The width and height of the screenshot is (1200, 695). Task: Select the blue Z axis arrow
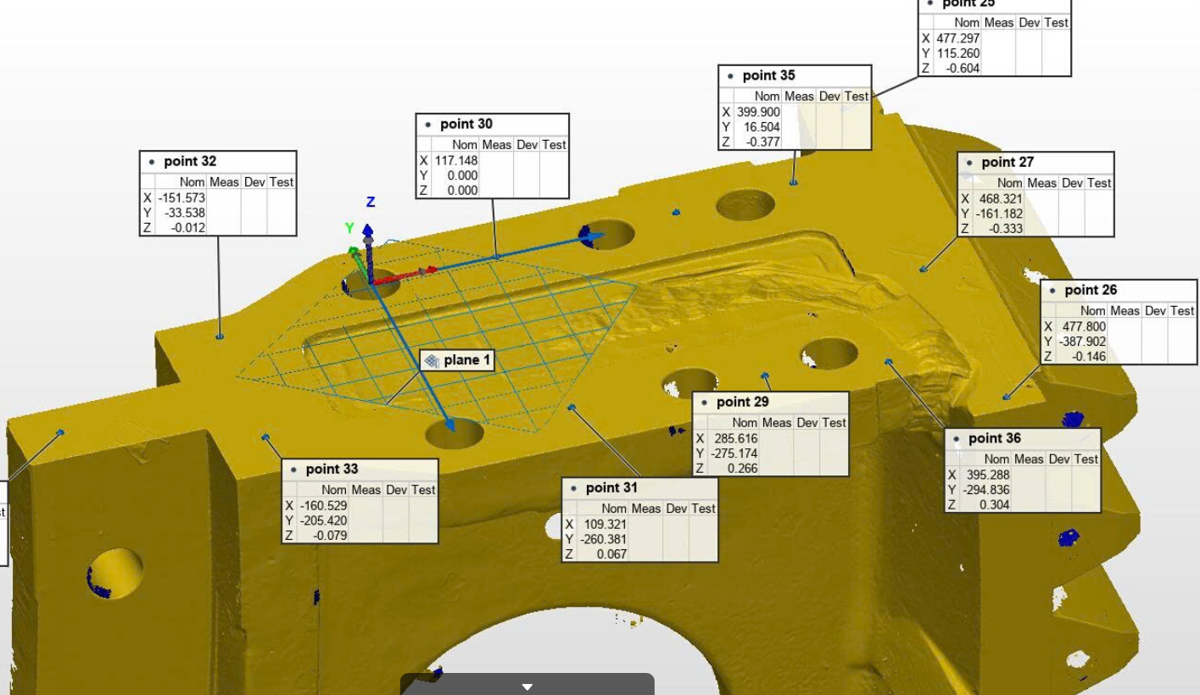click(x=368, y=231)
